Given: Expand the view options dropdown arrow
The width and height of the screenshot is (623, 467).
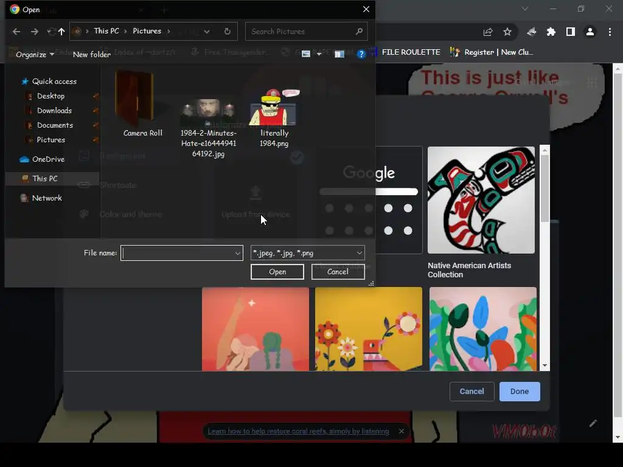Looking at the screenshot, I should pos(319,54).
